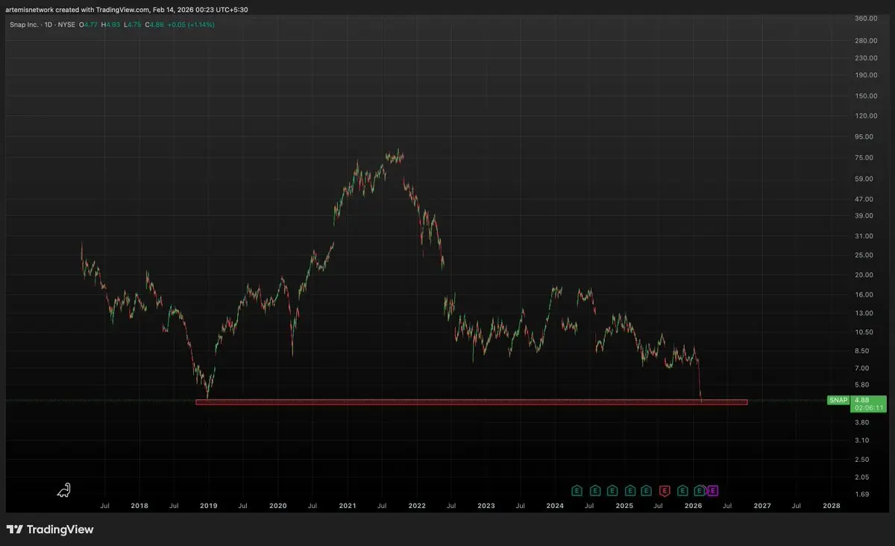Click the 8.50 level on the price scale

pos(862,351)
